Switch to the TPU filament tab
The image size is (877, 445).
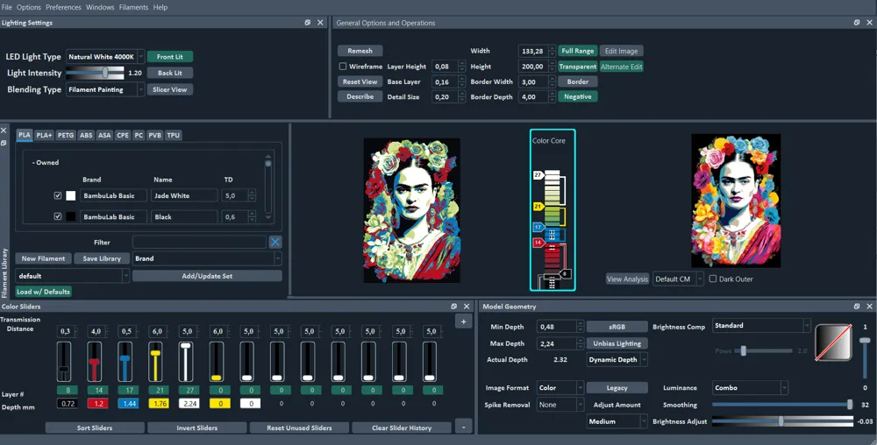[174, 135]
